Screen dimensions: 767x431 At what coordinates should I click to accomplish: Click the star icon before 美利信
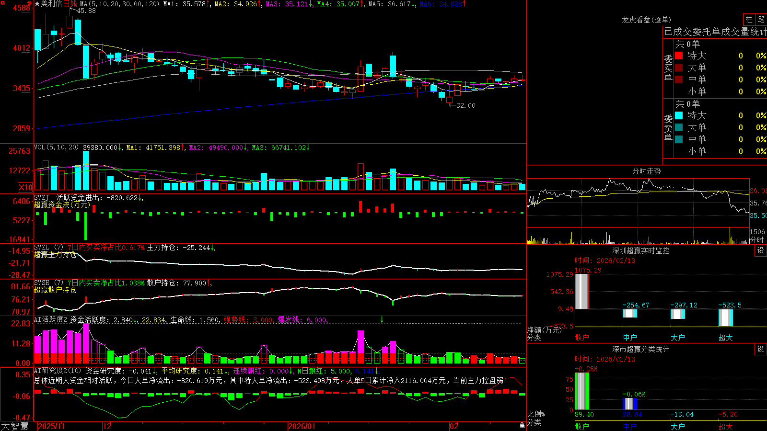pyautogui.click(x=37, y=4)
